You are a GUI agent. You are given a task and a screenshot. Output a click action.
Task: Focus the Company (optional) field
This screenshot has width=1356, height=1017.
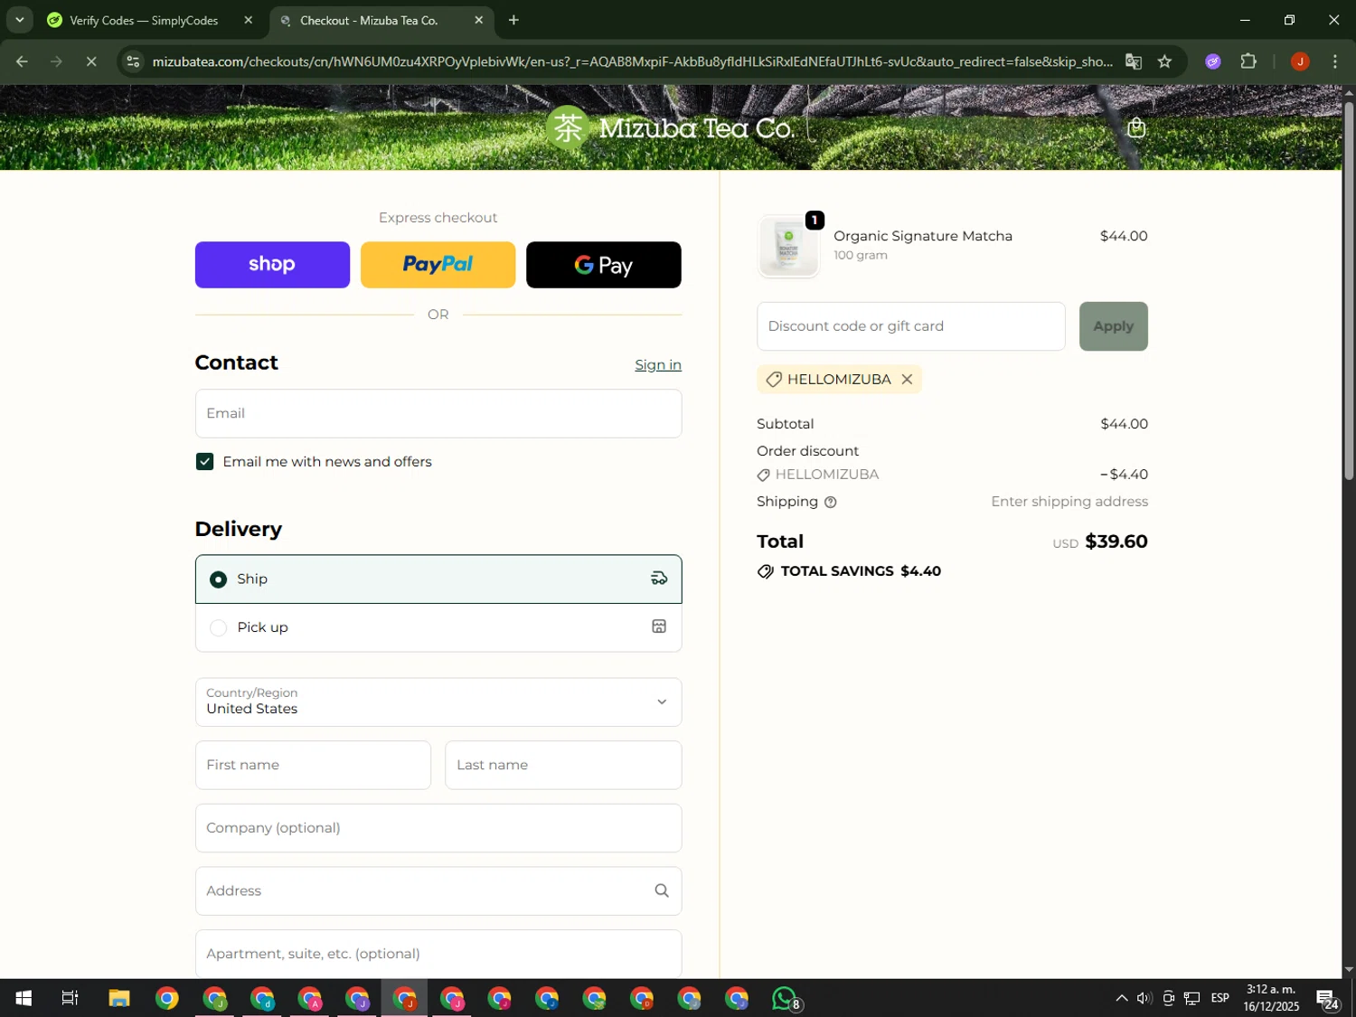(x=438, y=828)
